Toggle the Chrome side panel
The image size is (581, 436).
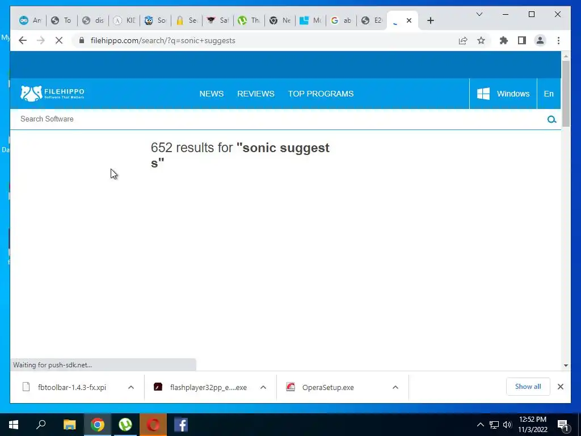coord(522,40)
